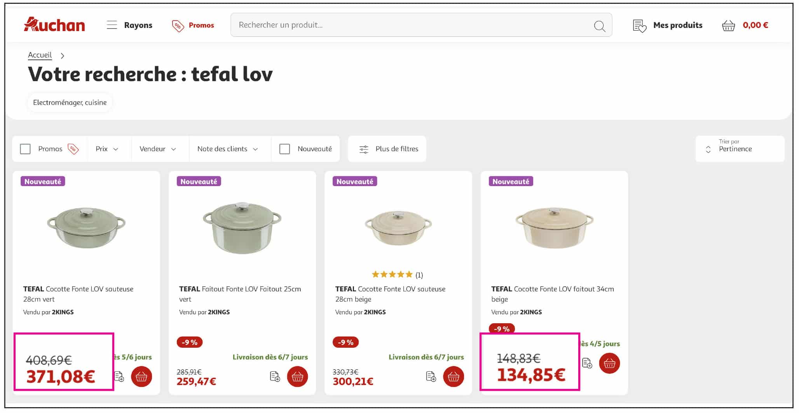Open the Rayons hamburger menu icon
Screen dimensions: 799x413
[112, 25]
